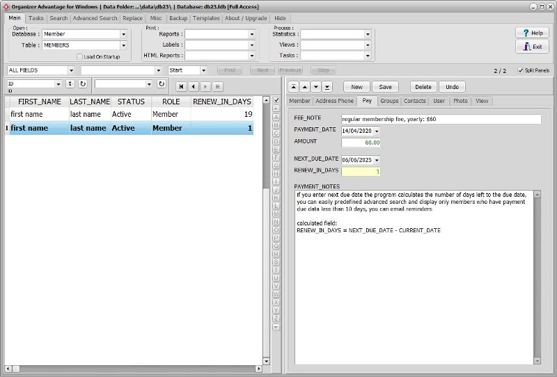Click the New record button
The height and width of the screenshot is (377, 557).
[x=356, y=87]
